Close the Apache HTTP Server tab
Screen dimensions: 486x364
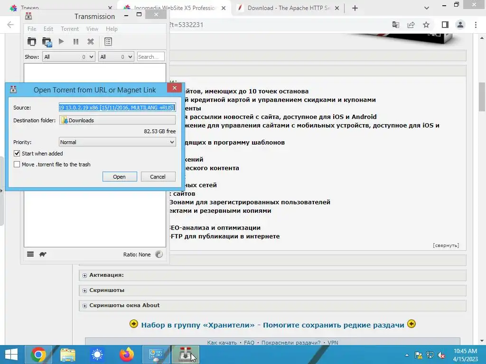pyautogui.click(x=337, y=8)
